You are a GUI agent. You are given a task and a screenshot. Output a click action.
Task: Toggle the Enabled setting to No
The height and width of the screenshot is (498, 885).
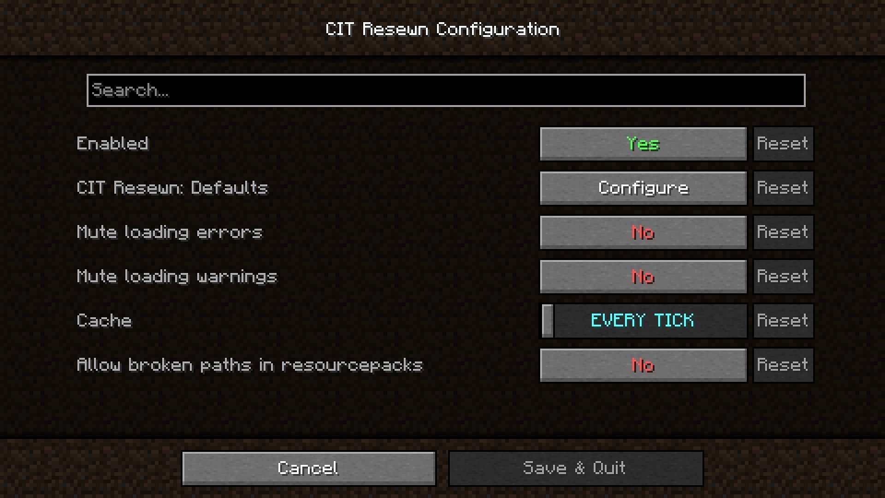click(x=642, y=143)
